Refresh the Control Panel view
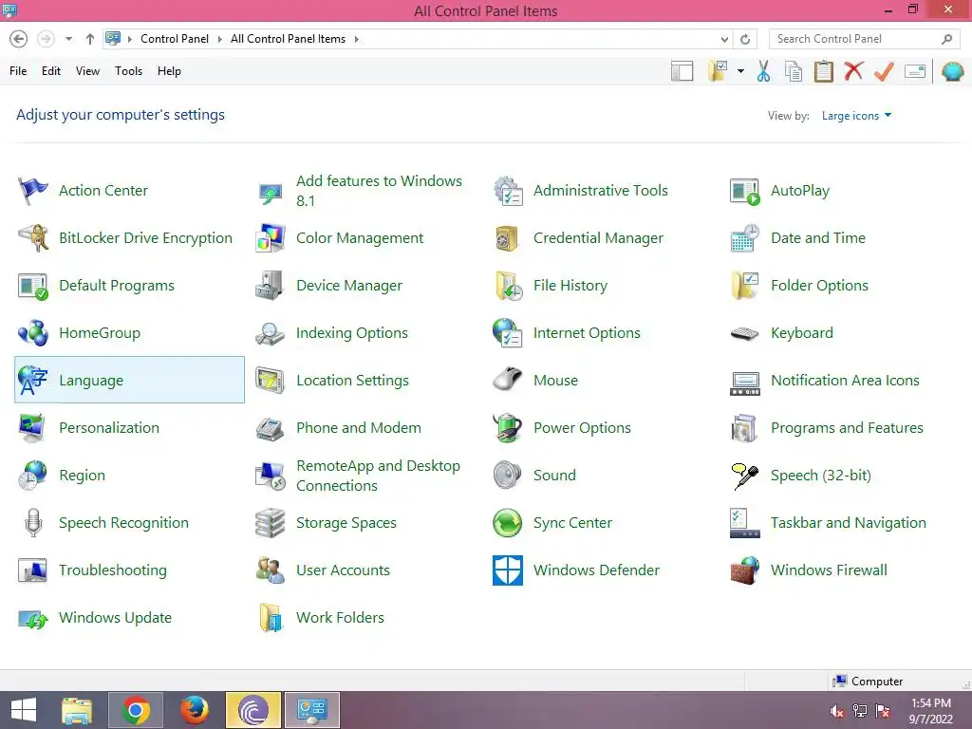This screenshot has height=729, width=972. (745, 39)
